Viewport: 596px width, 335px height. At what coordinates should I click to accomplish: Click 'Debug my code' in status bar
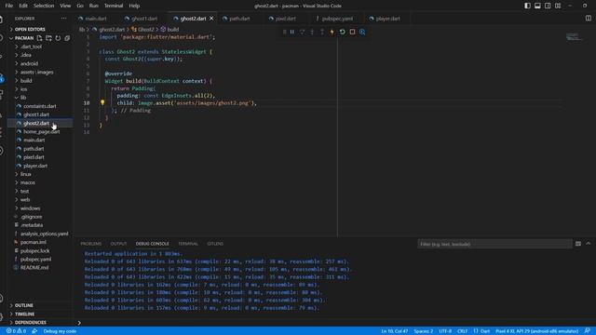pos(60,331)
